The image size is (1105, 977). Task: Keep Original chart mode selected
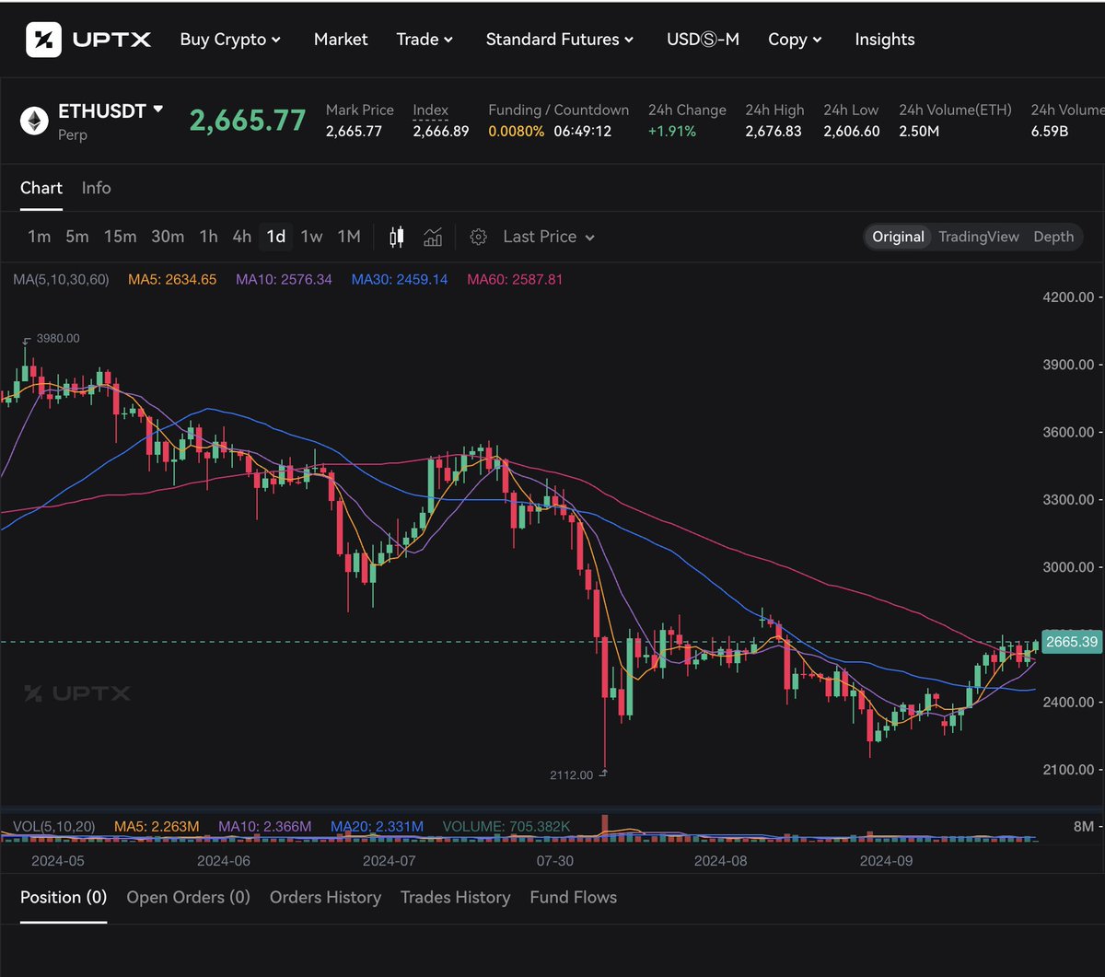coord(897,237)
